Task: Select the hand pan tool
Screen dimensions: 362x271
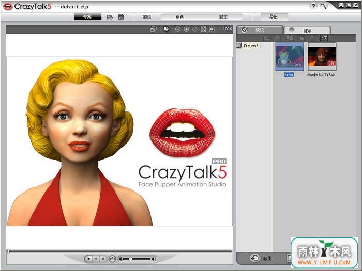Action: [x=166, y=29]
